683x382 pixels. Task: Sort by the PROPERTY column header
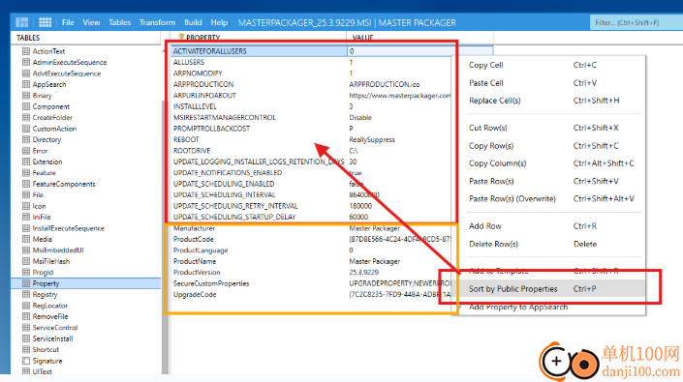tap(203, 38)
